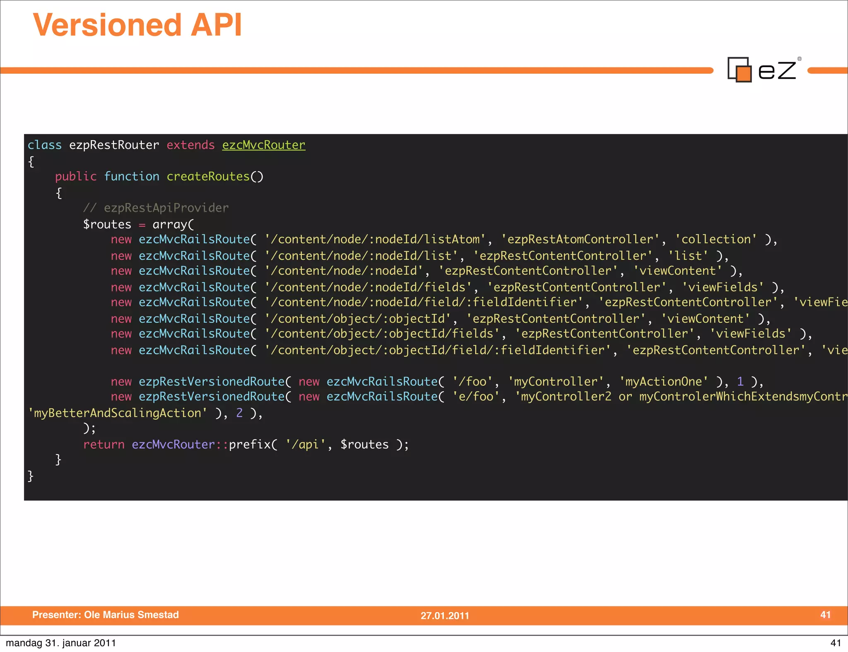Screen dimensions: 848x652
Task: Select the 'ezpRestRouter' class name
Action: pos(114,145)
